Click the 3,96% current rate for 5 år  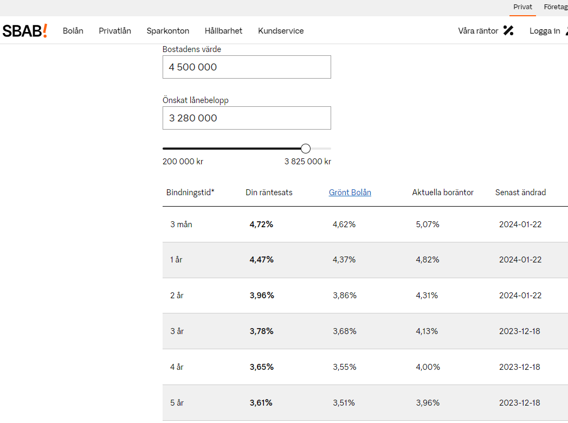428,403
